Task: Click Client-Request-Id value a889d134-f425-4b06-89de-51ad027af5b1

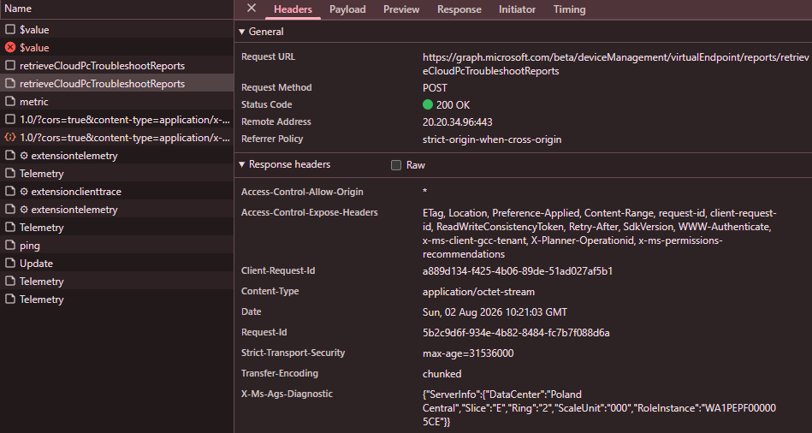Action: [x=518, y=271]
